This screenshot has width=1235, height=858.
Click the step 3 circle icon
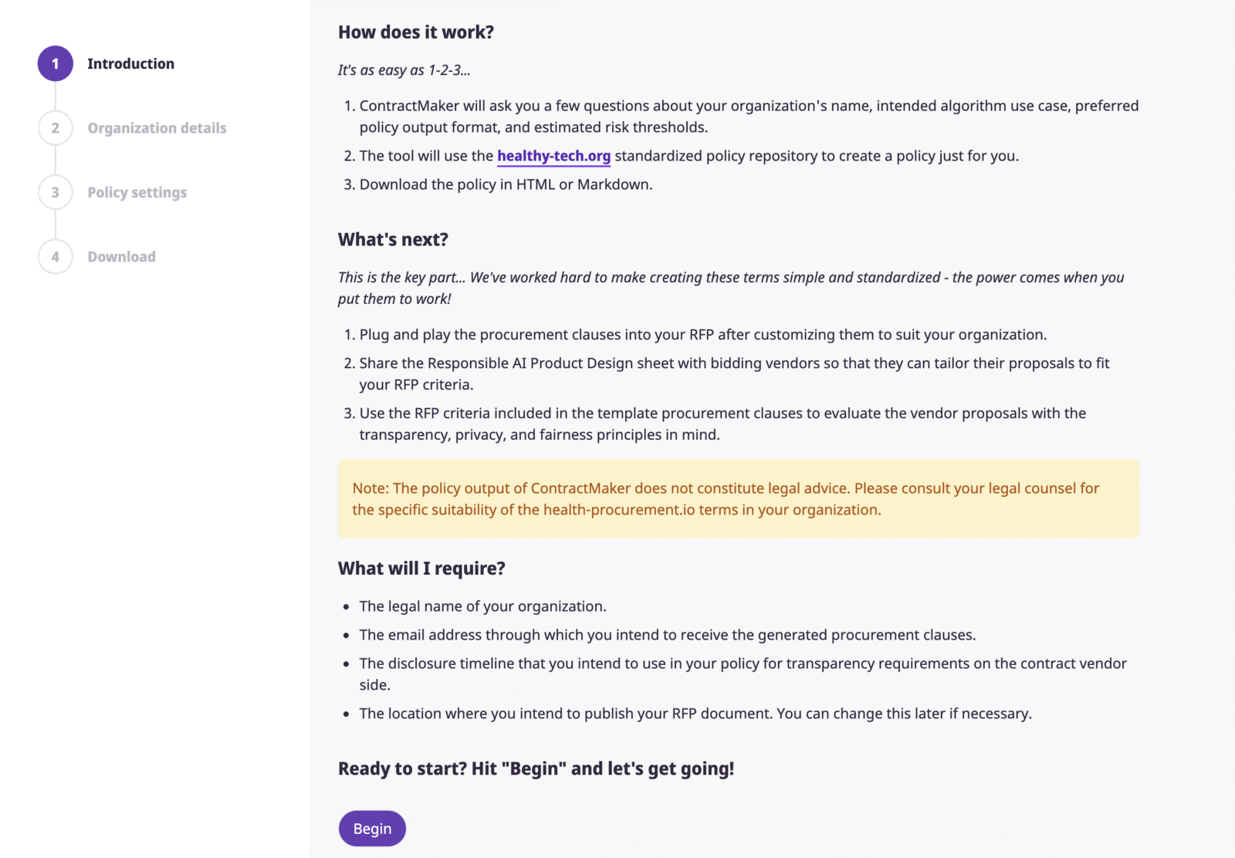(x=56, y=192)
